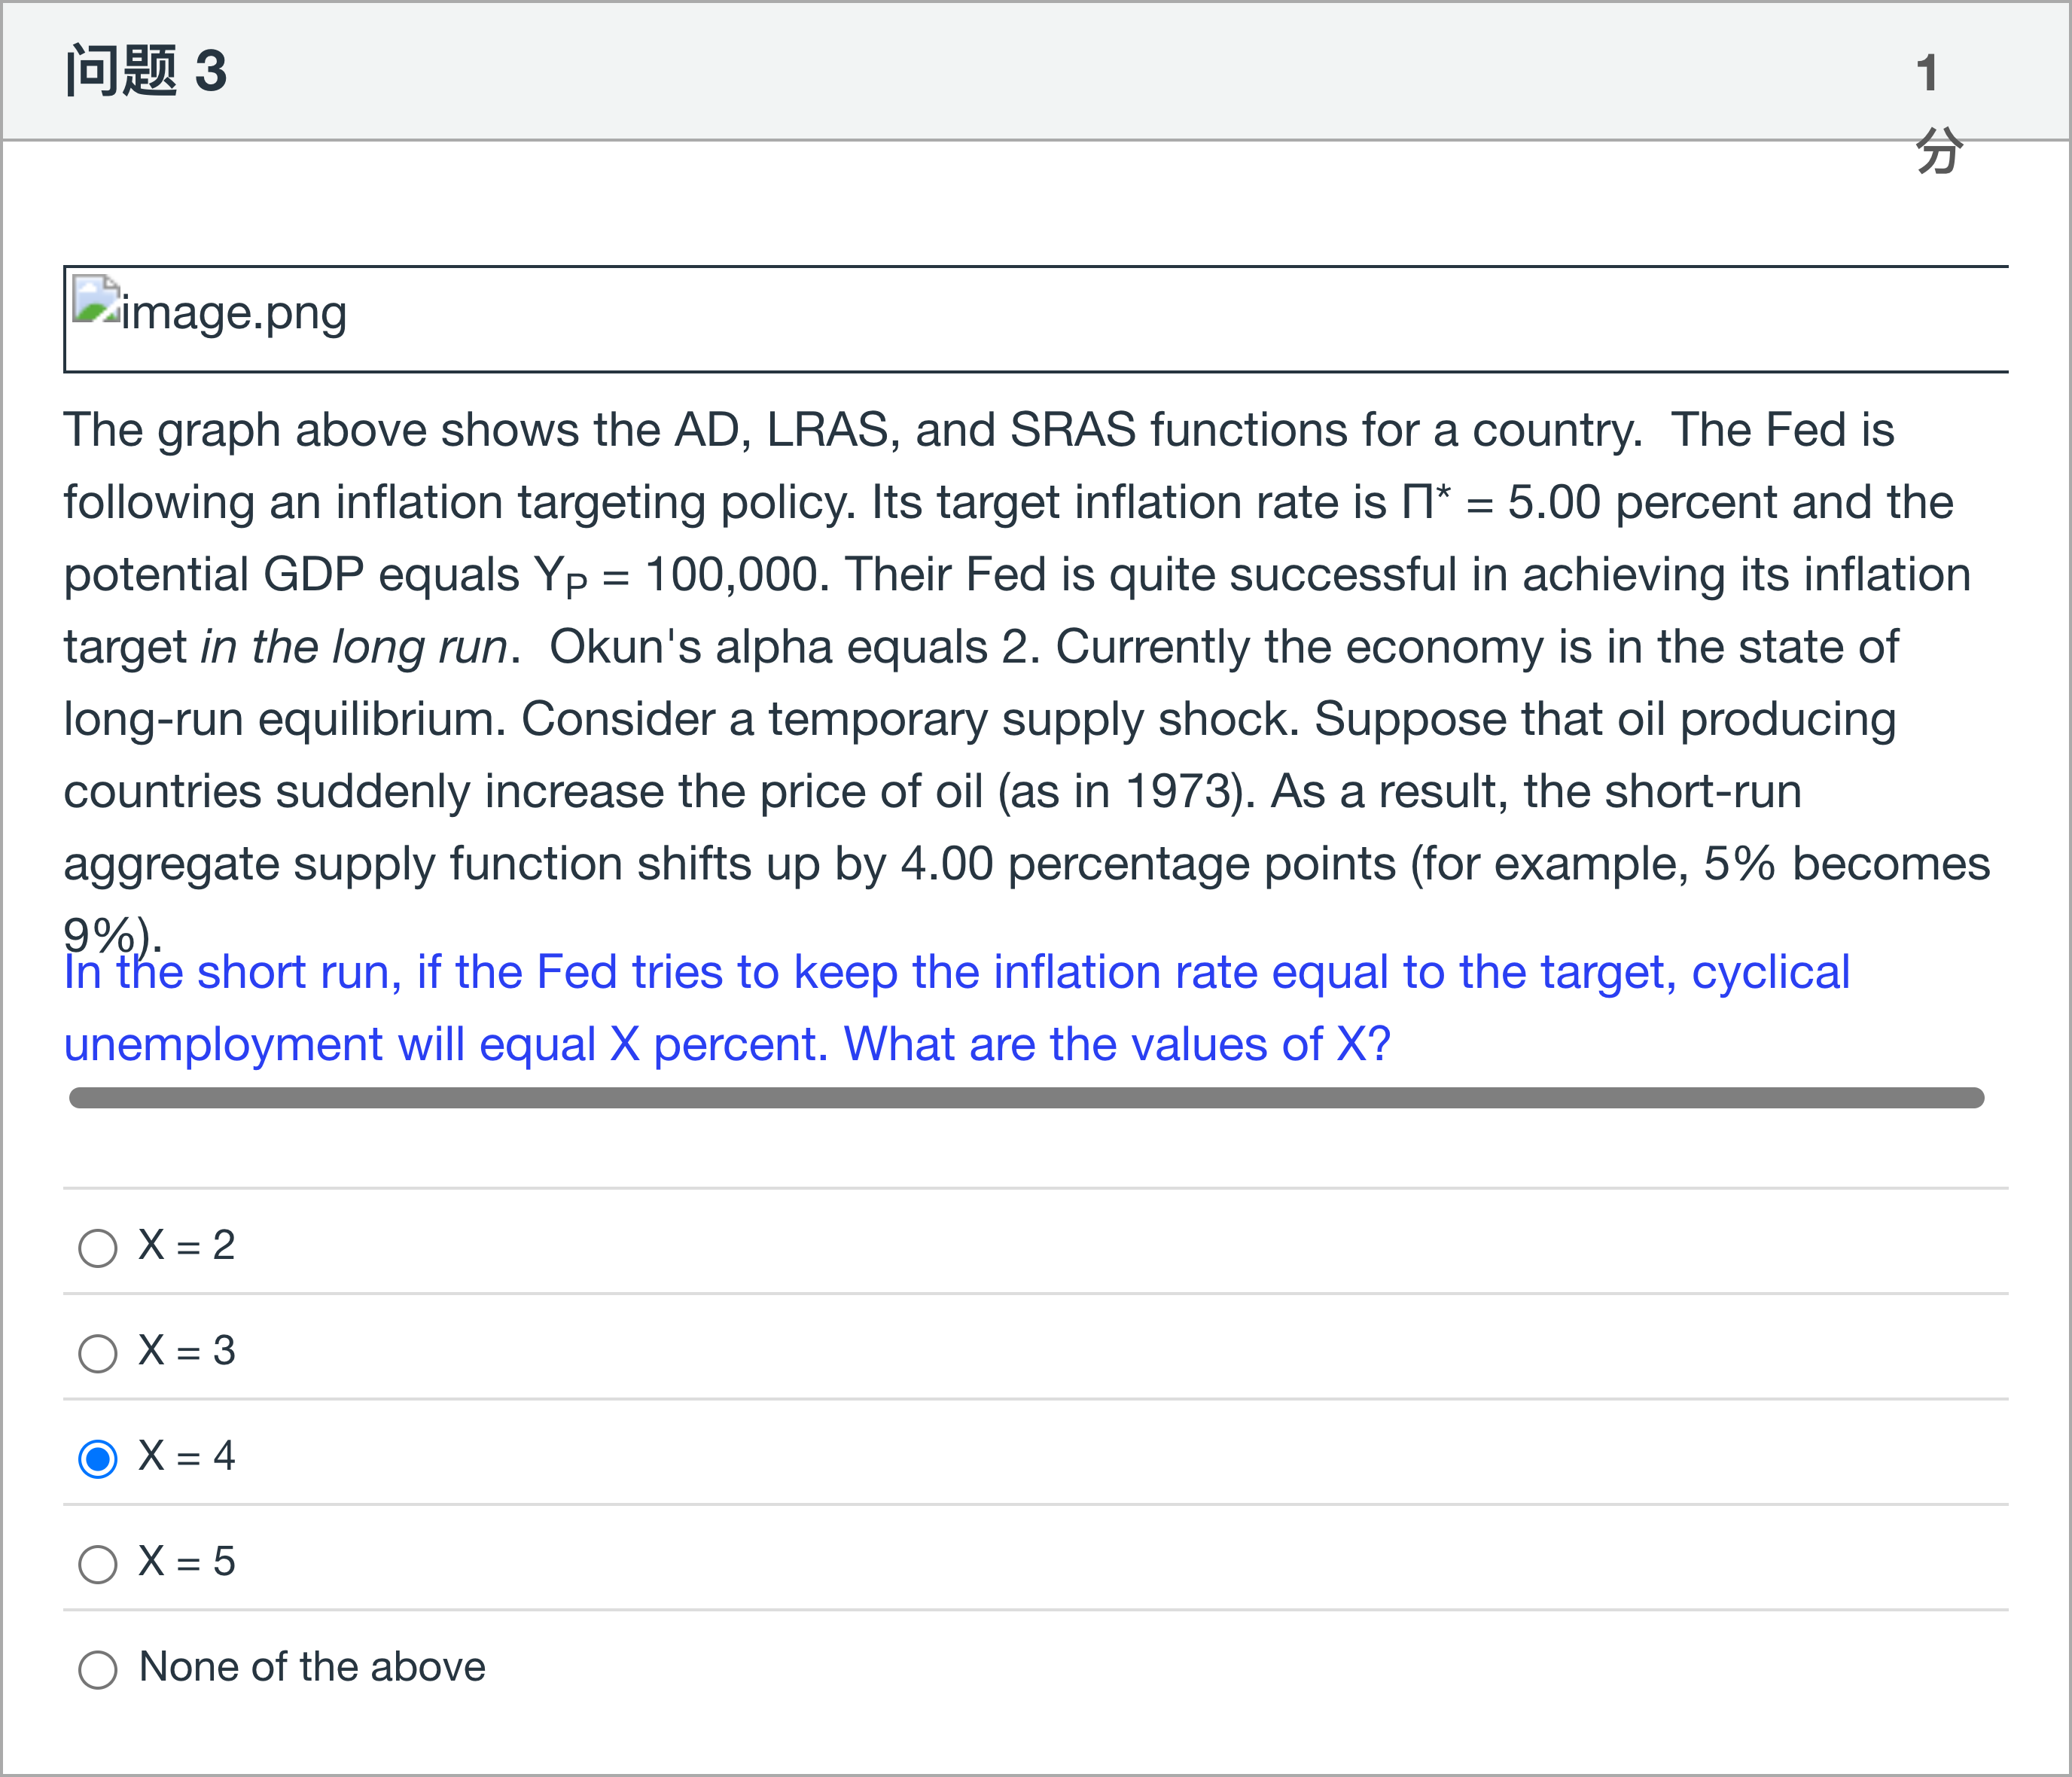Screen dimensions: 2072x1777
Task: Click the '100,000' potential GDP value
Action: click(x=732, y=575)
